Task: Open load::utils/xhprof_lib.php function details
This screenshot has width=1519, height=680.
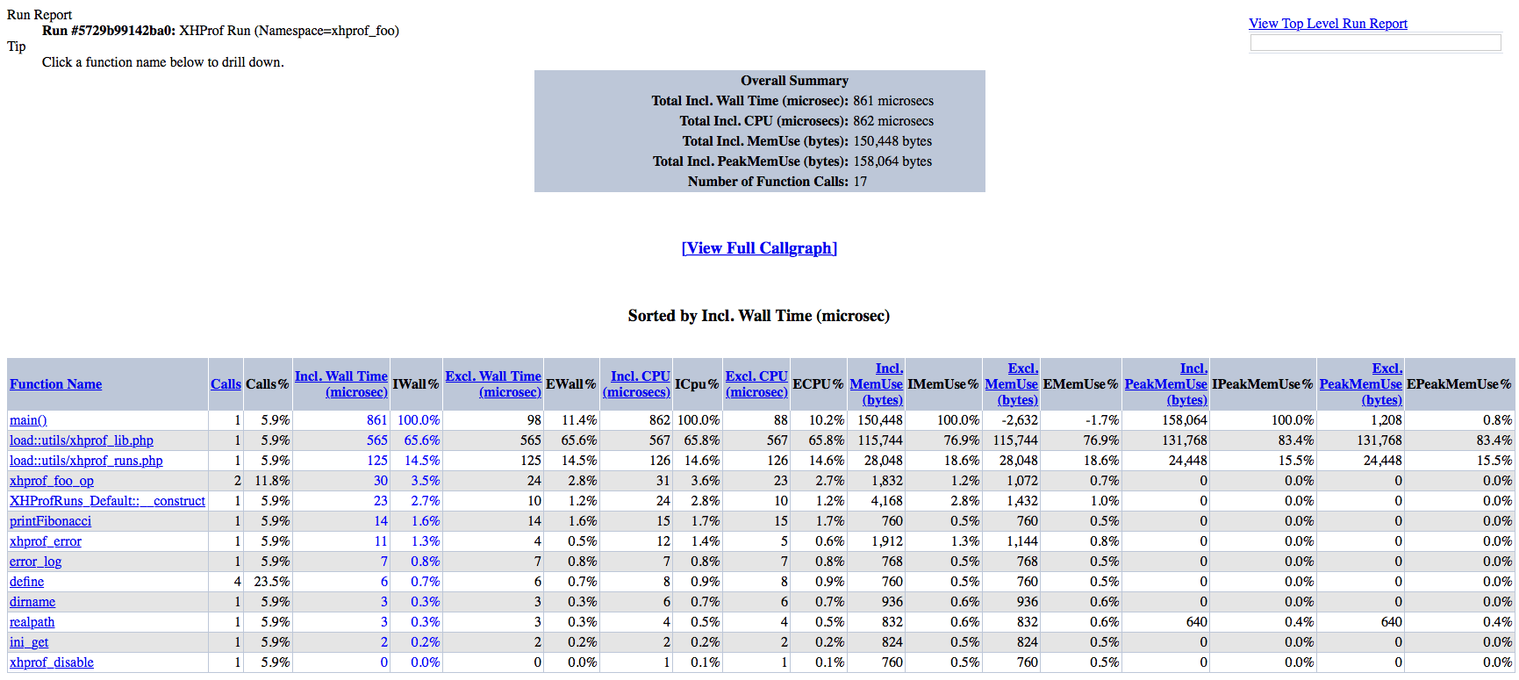Action: [82, 440]
